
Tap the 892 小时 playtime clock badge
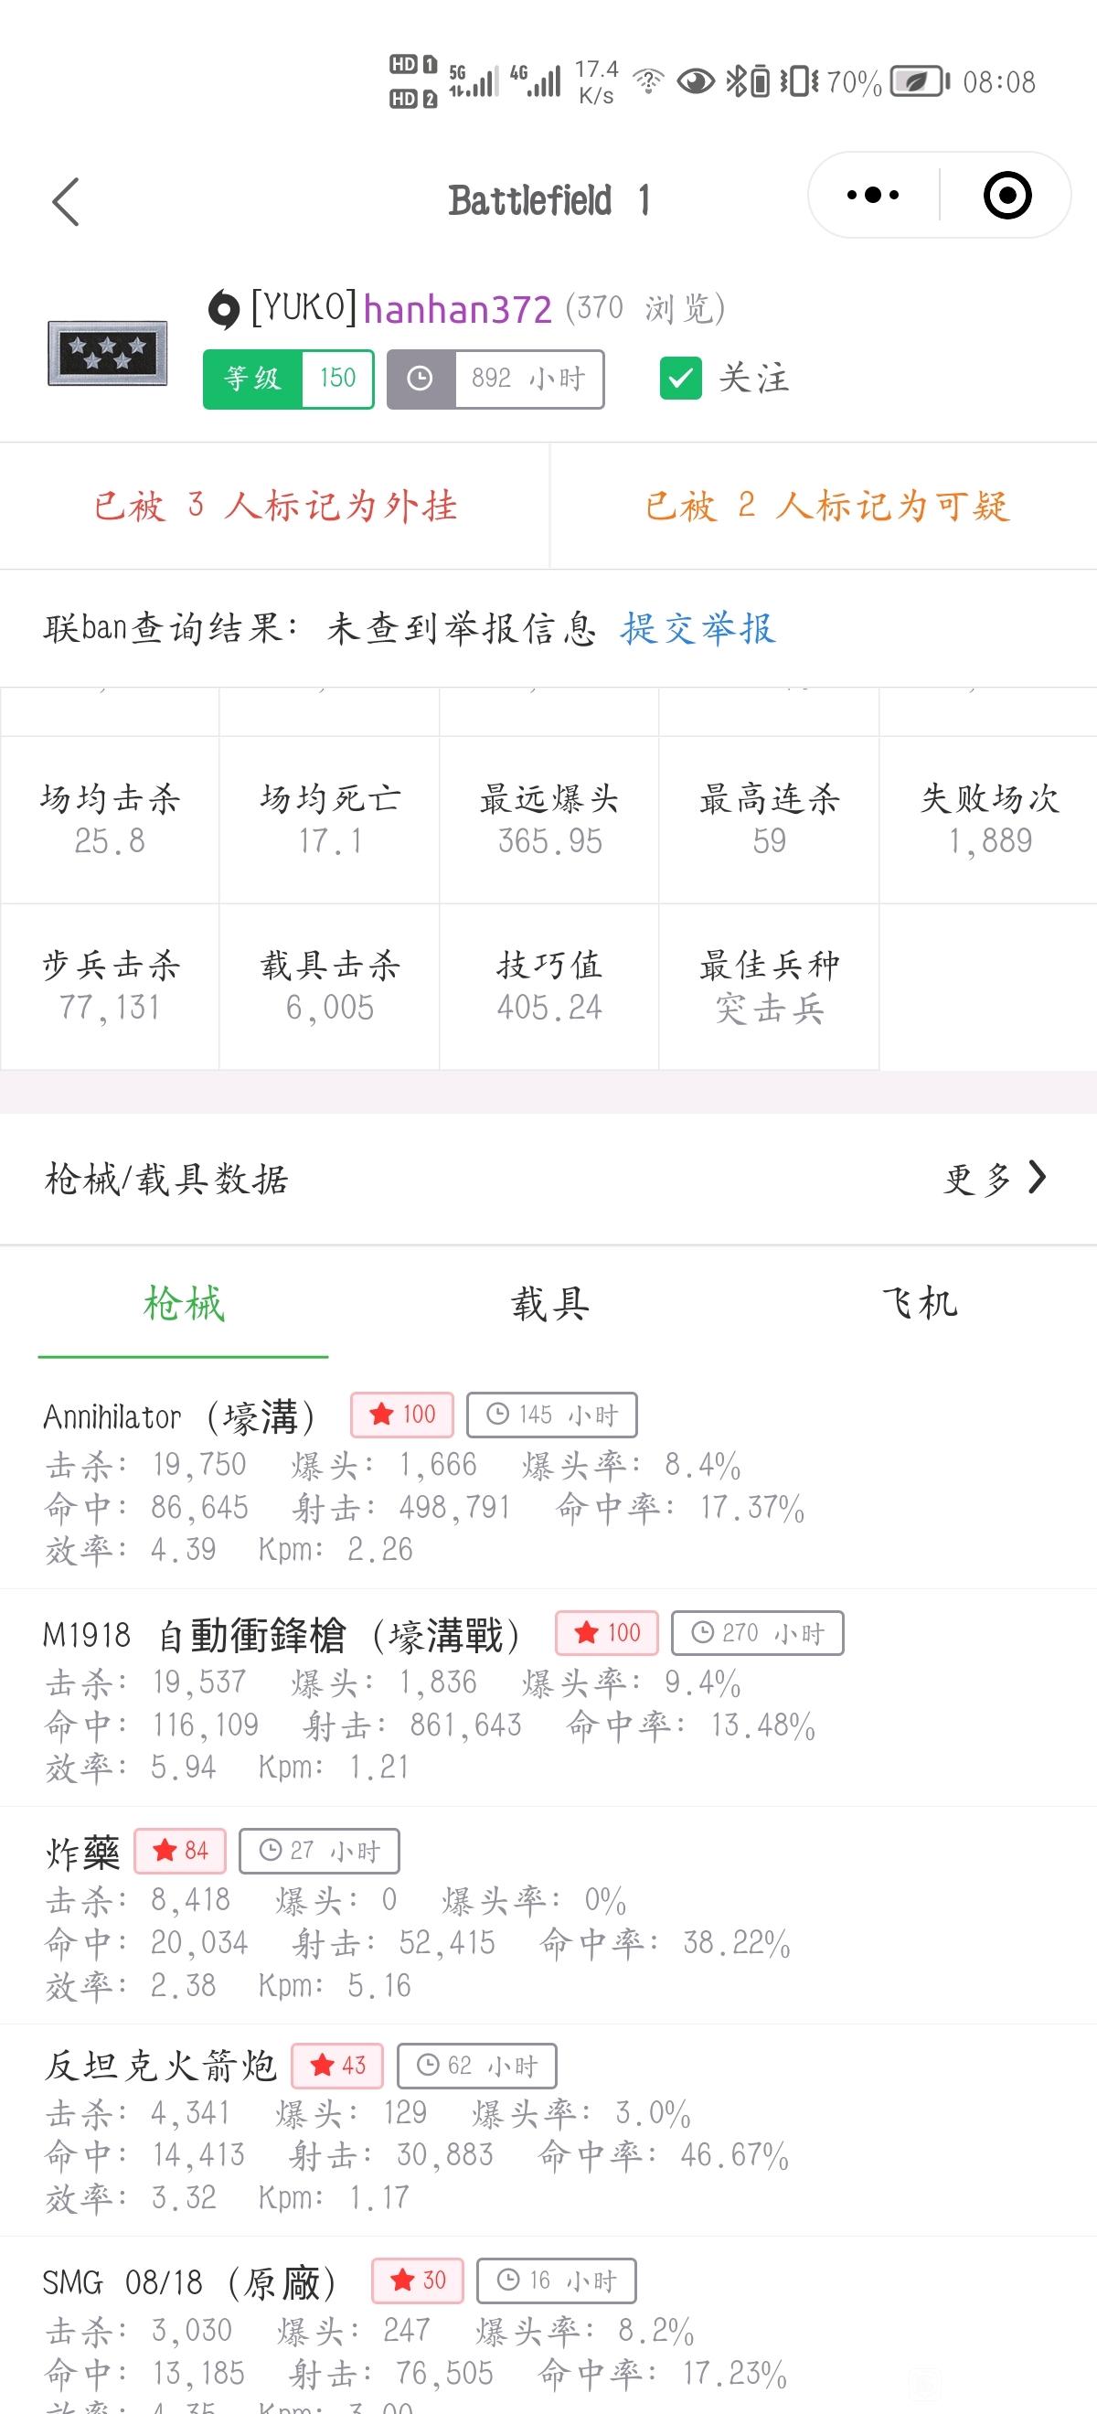pos(495,379)
